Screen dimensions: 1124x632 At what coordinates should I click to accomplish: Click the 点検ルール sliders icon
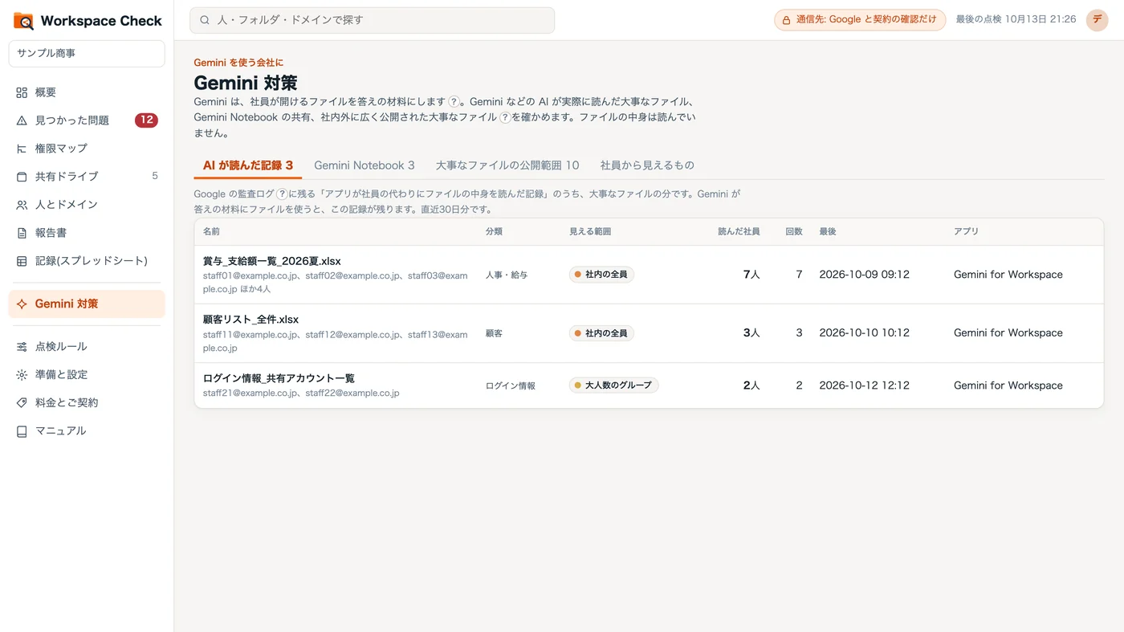(22, 347)
